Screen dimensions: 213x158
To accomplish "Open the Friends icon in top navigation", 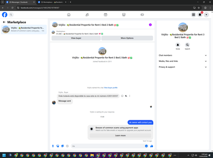I will pos(87,14).
